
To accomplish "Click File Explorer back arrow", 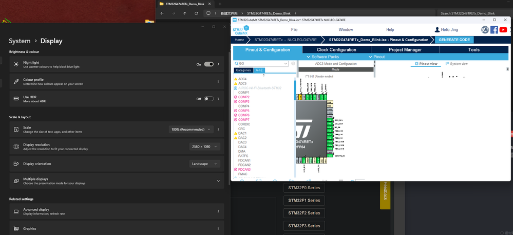I will (x=162, y=13).
